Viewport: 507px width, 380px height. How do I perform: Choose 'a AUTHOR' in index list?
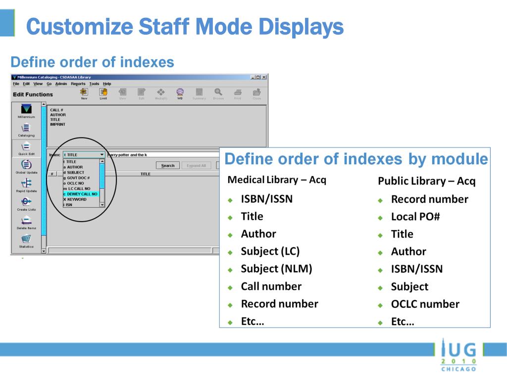pyautogui.click(x=81, y=167)
